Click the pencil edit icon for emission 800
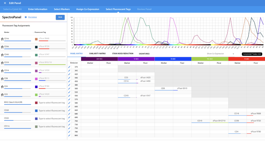The image size is (265, 141). tap(69, 135)
